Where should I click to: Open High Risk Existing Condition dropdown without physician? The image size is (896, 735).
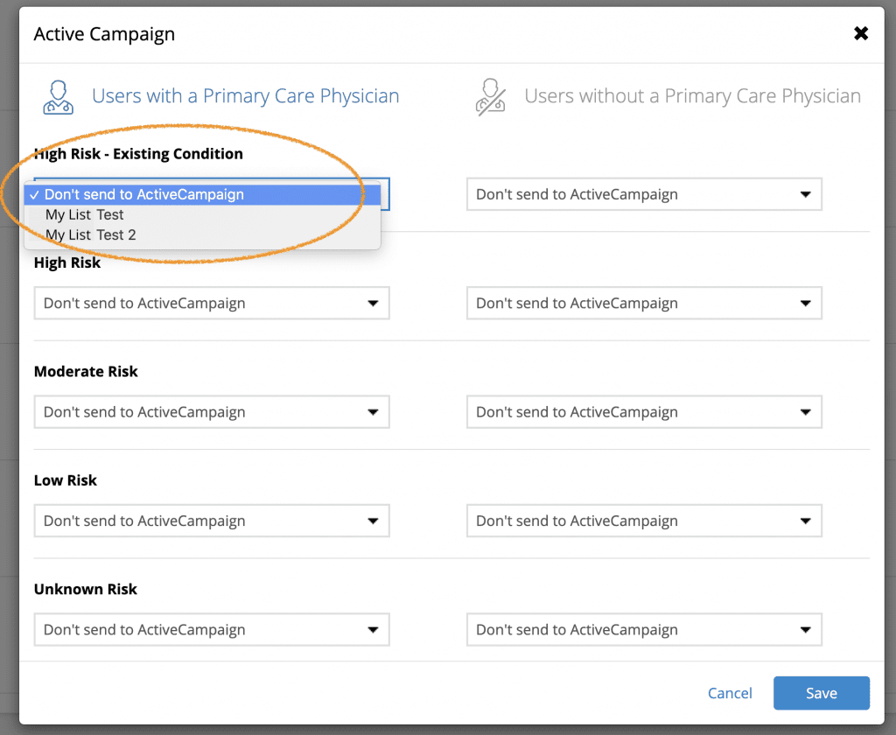(x=644, y=194)
